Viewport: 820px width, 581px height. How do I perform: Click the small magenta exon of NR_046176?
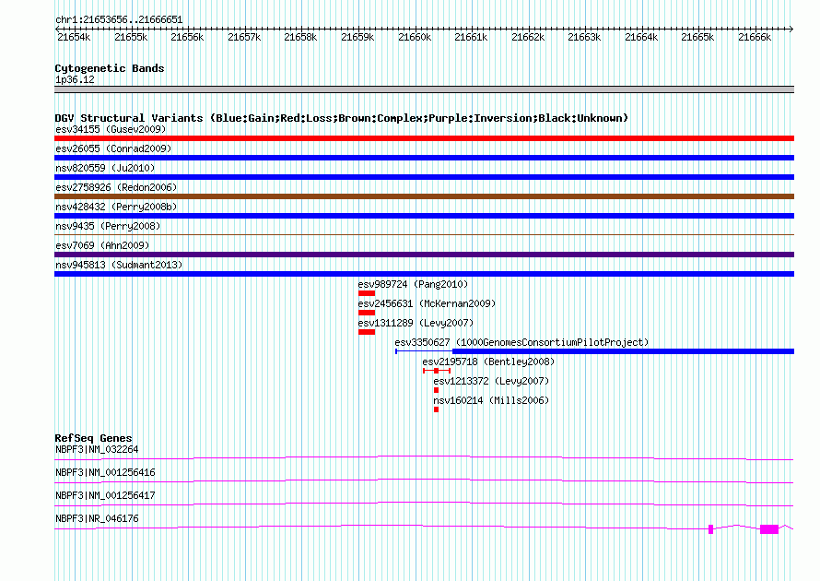coord(710,529)
